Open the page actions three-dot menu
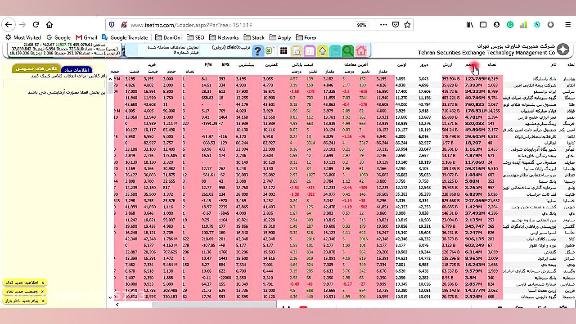576x324 pixels. point(384,25)
